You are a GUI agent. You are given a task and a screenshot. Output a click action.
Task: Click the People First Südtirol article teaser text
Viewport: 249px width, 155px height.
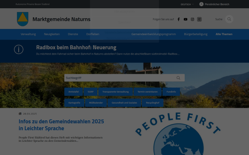[61, 139]
